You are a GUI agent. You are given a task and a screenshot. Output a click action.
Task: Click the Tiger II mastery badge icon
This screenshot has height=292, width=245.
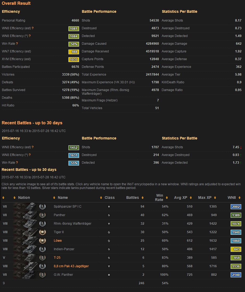[42, 232]
